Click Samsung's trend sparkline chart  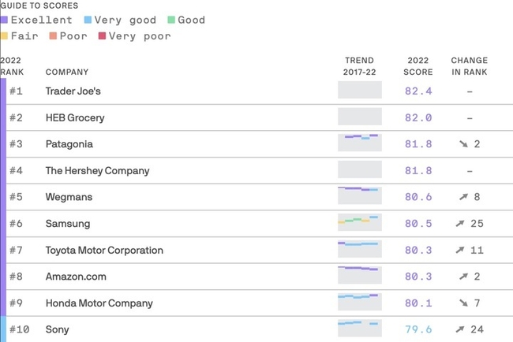(x=359, y=221)
